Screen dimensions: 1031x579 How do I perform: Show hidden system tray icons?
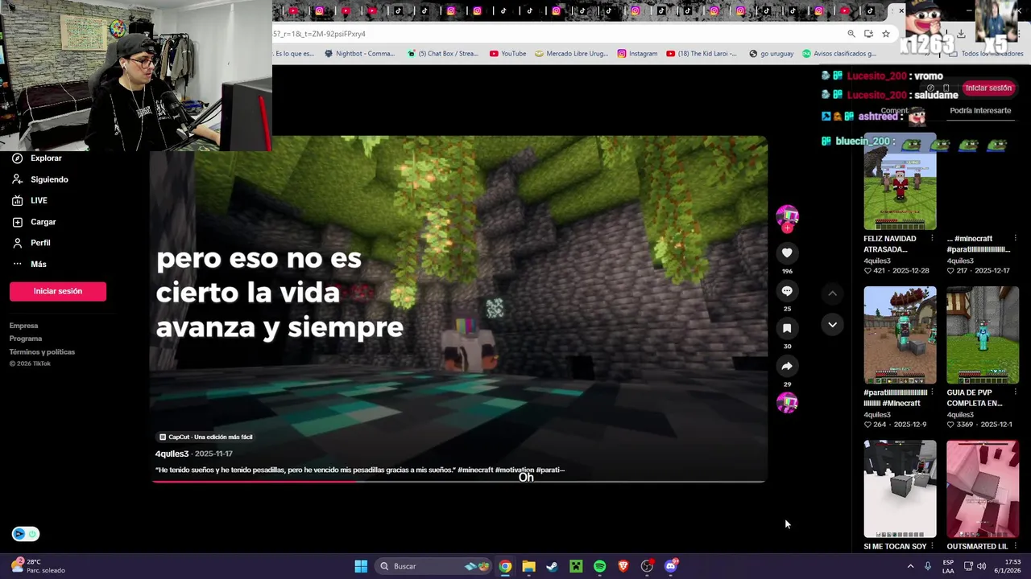(x=911, y=566)
